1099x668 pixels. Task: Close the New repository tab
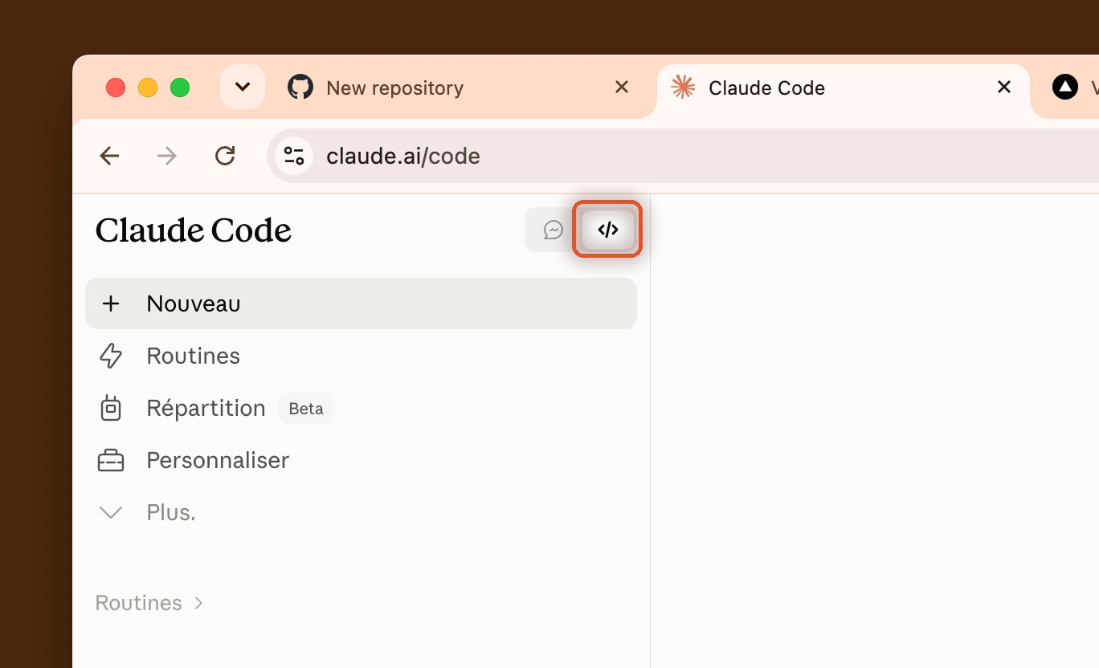point(622,87)
